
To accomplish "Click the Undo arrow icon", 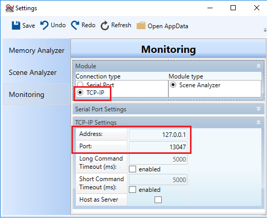I will (x=44, y=25).
